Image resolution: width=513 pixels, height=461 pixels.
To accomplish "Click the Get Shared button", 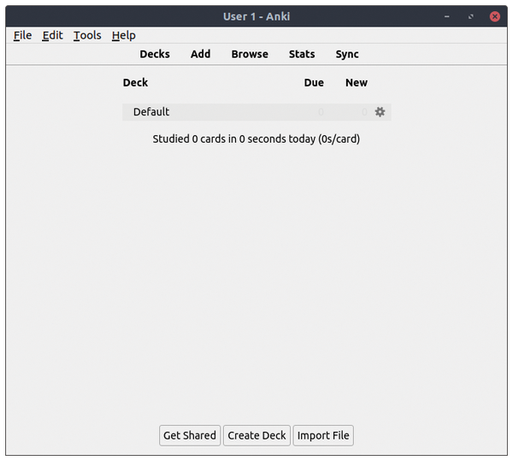I will click(190, 435).
